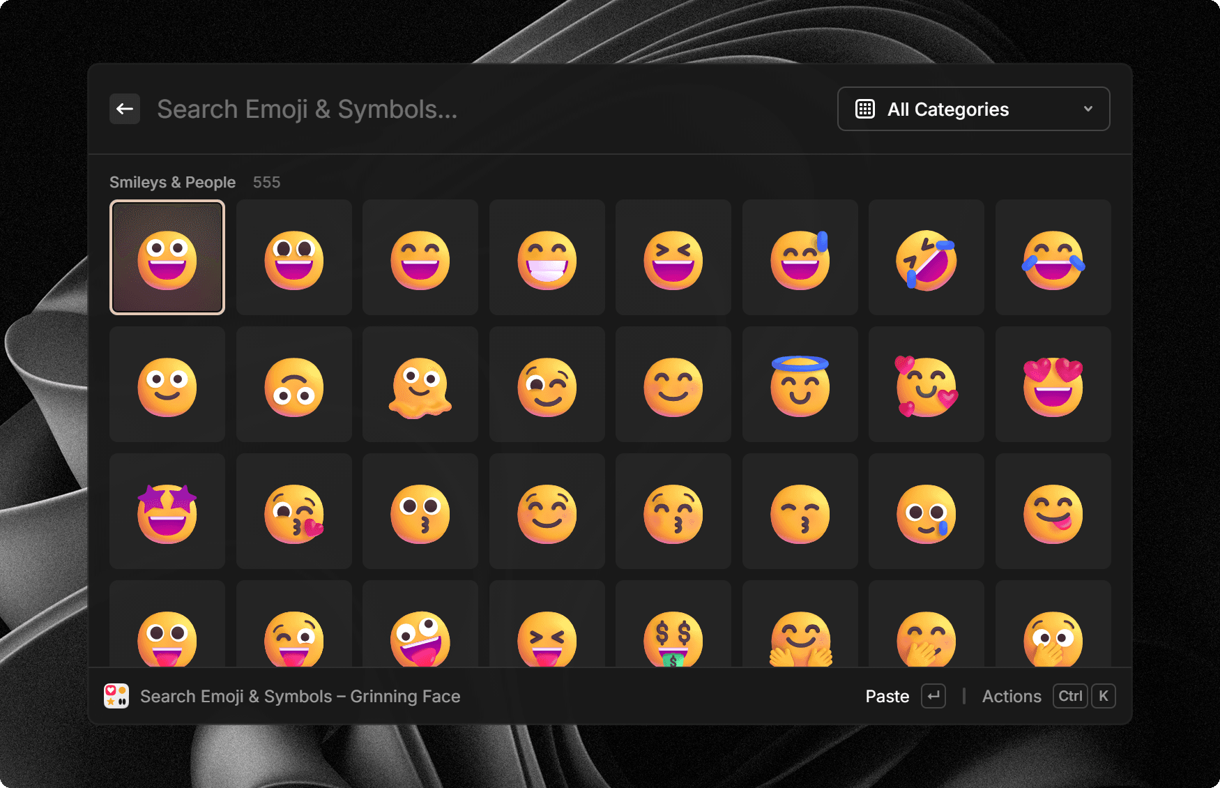Select the hugging face emoji
Viewport: 1220px width, 788px height.
point(800,637)
